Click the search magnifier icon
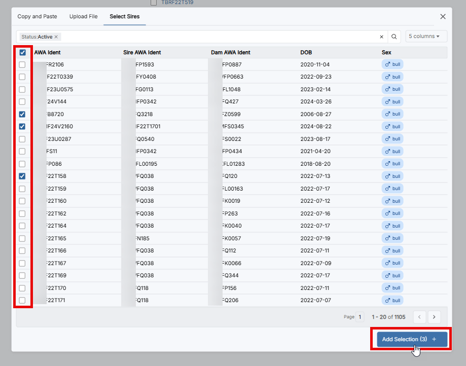466x366 pixels. [394, 36]
